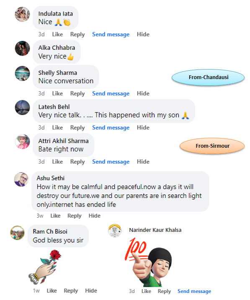Screen dimensions: 250x300
Task: Hide Ram Ch Bisoi's comment
Action: point(91,291)
